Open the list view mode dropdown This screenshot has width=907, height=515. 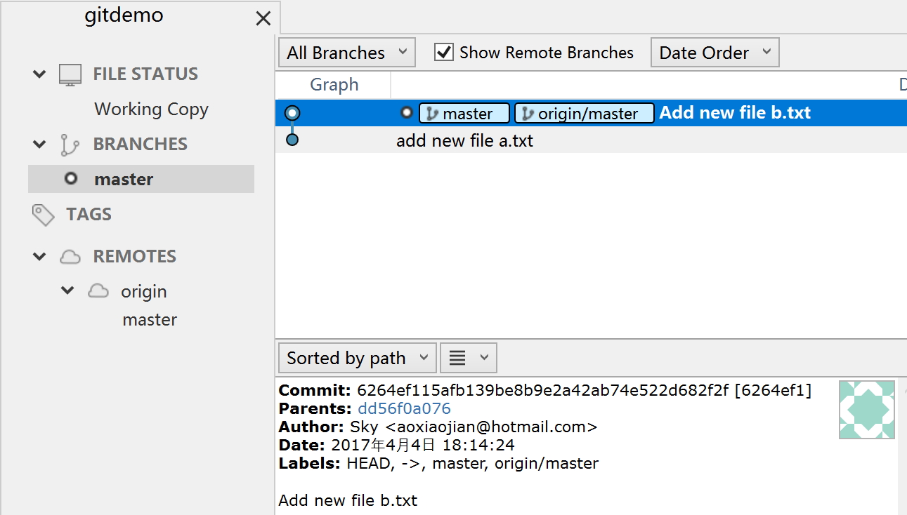point(468,358)
